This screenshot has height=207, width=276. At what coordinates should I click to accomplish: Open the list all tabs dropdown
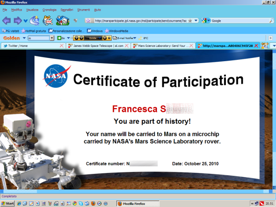tap(274, 46)
